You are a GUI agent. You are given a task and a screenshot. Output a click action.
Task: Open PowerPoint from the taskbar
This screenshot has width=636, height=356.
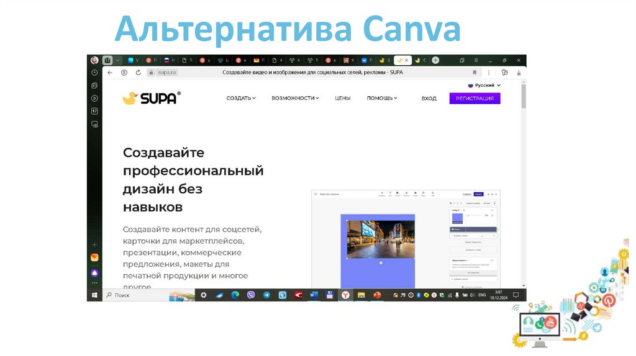click(377, 295)
